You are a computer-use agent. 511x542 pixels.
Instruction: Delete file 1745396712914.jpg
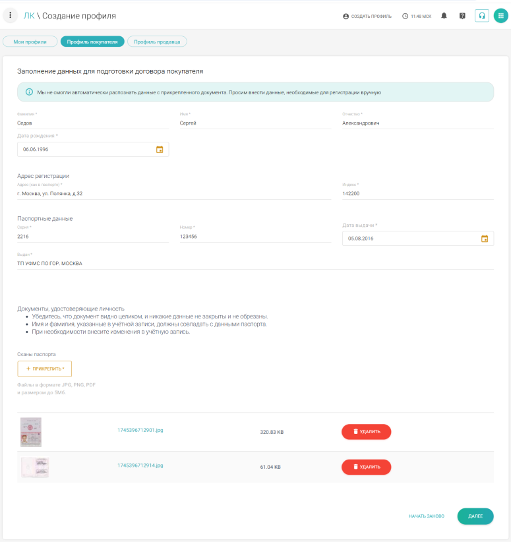point(366,467)
